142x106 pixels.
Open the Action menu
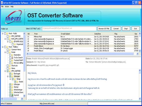[7, 7]
